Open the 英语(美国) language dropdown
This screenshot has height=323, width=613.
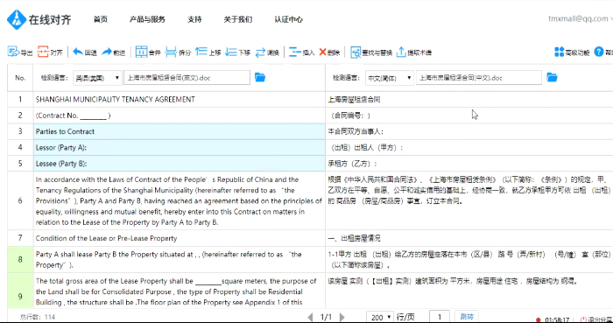[x=97, y=78]
